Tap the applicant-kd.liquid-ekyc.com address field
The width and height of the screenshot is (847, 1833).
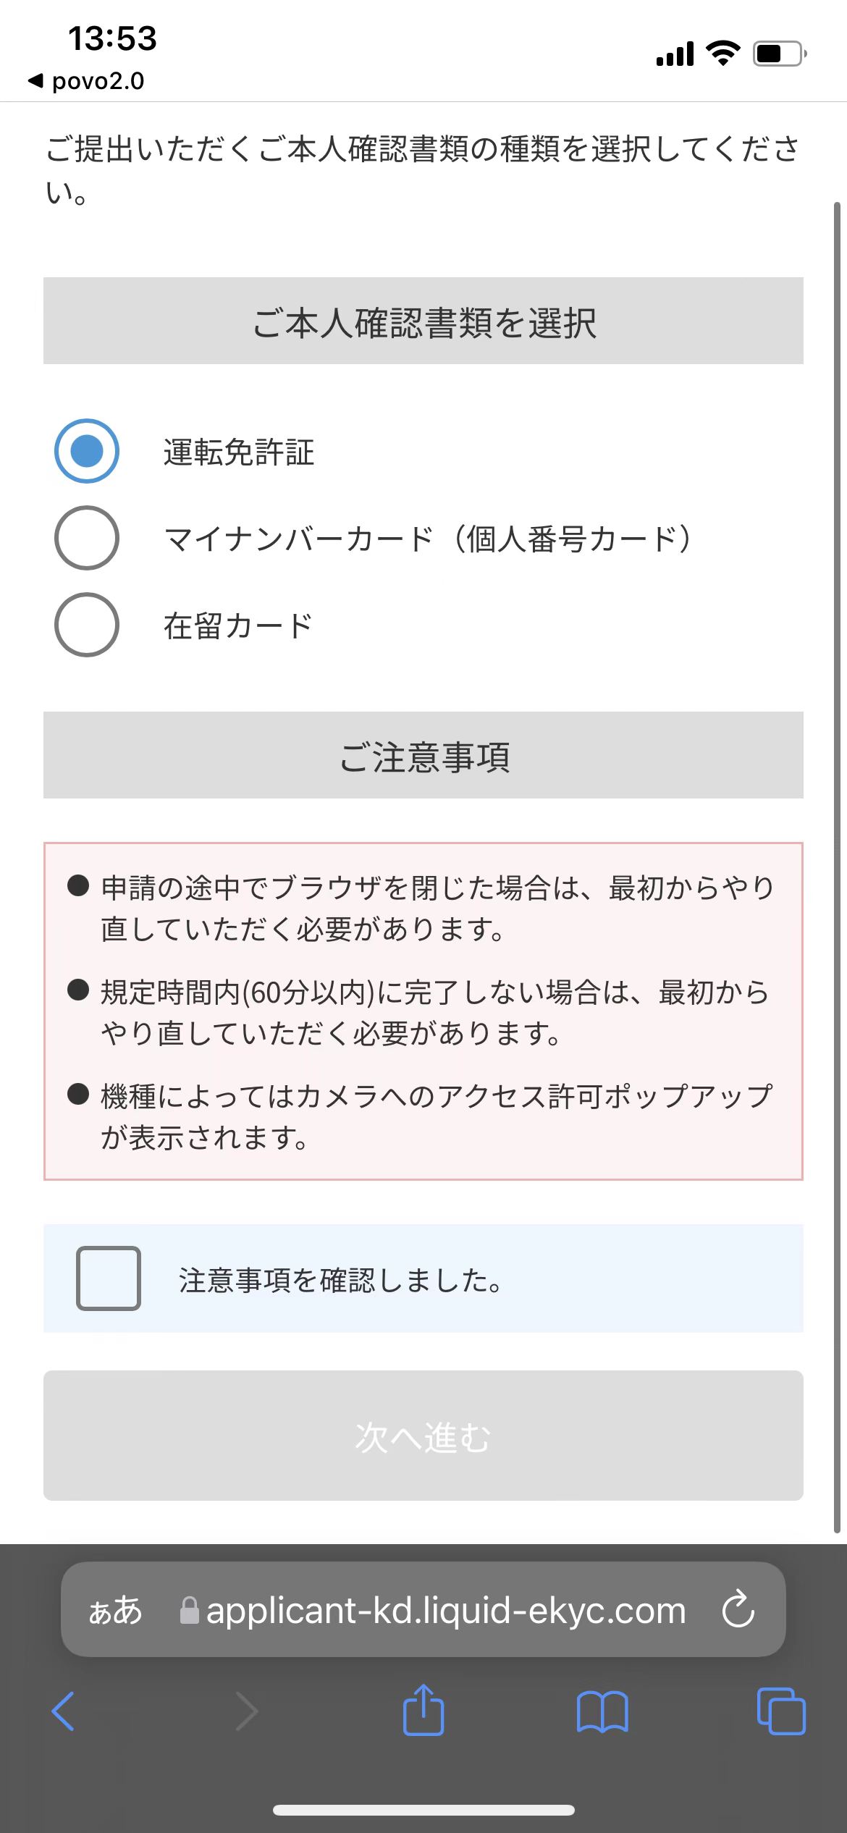pos(445,1611)
